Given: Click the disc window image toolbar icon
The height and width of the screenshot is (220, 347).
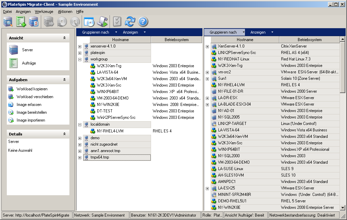Looking at the screenshot, I should point(89,22).
